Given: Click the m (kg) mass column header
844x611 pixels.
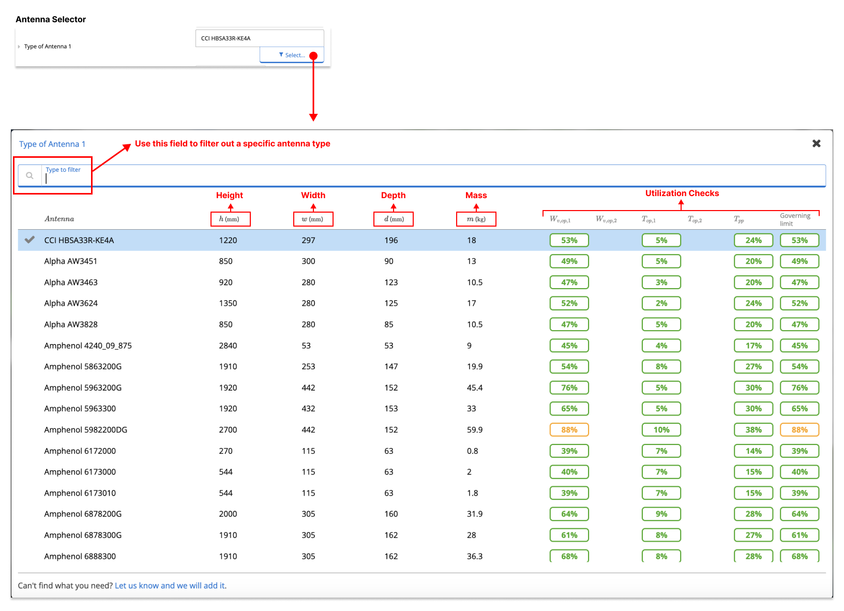Looking at the screenshot, I should pyautogui.click(x=476, y=219).
